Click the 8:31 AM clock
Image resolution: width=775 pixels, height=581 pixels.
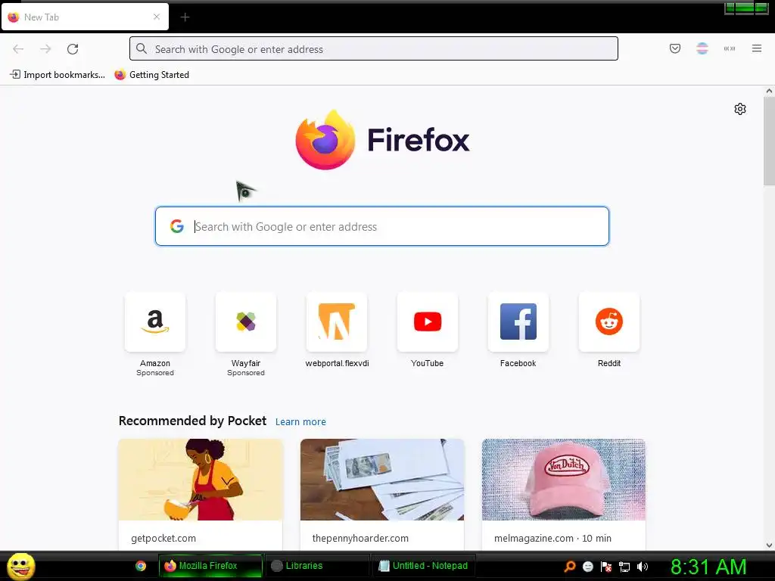(708, 567)
